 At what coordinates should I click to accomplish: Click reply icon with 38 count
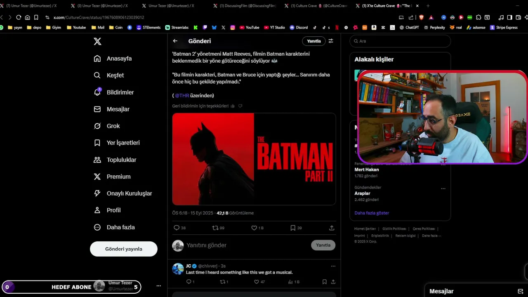tap(180, 228)
